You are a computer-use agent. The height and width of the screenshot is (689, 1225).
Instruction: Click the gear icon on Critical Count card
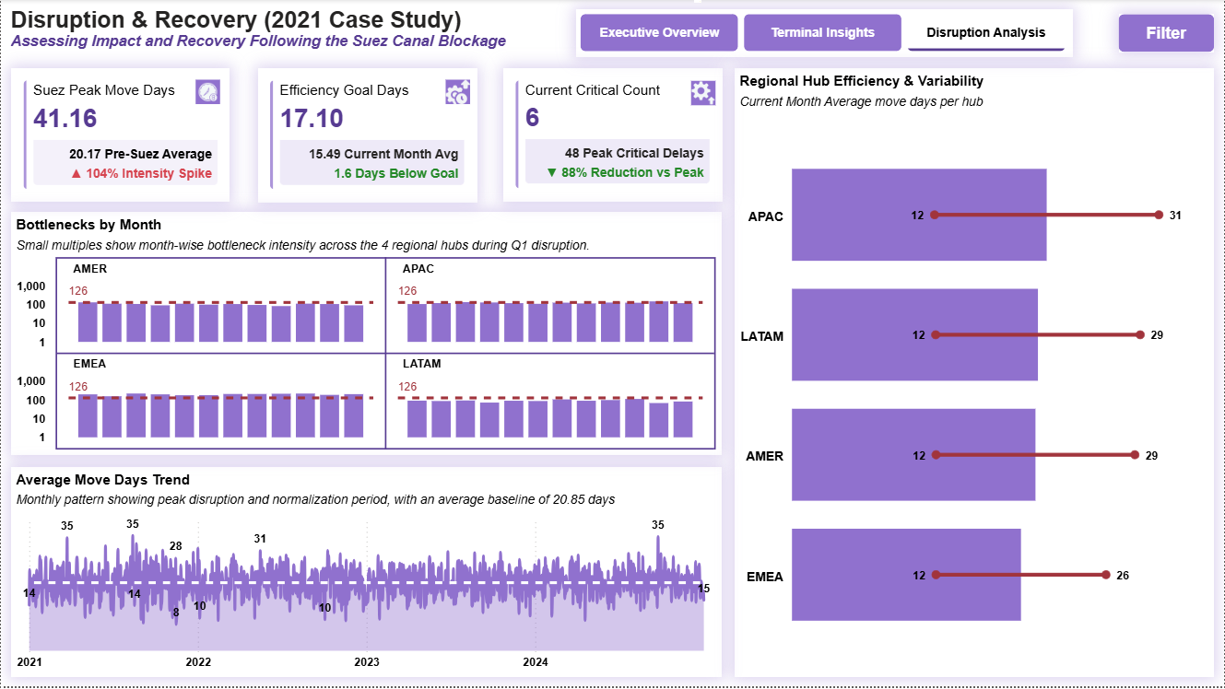(x=702, y=92)
